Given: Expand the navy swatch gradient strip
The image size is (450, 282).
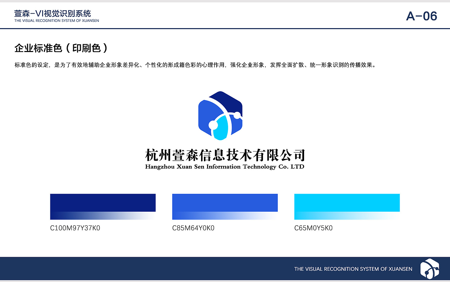Looking at the screenshot, I should point(103,215).
